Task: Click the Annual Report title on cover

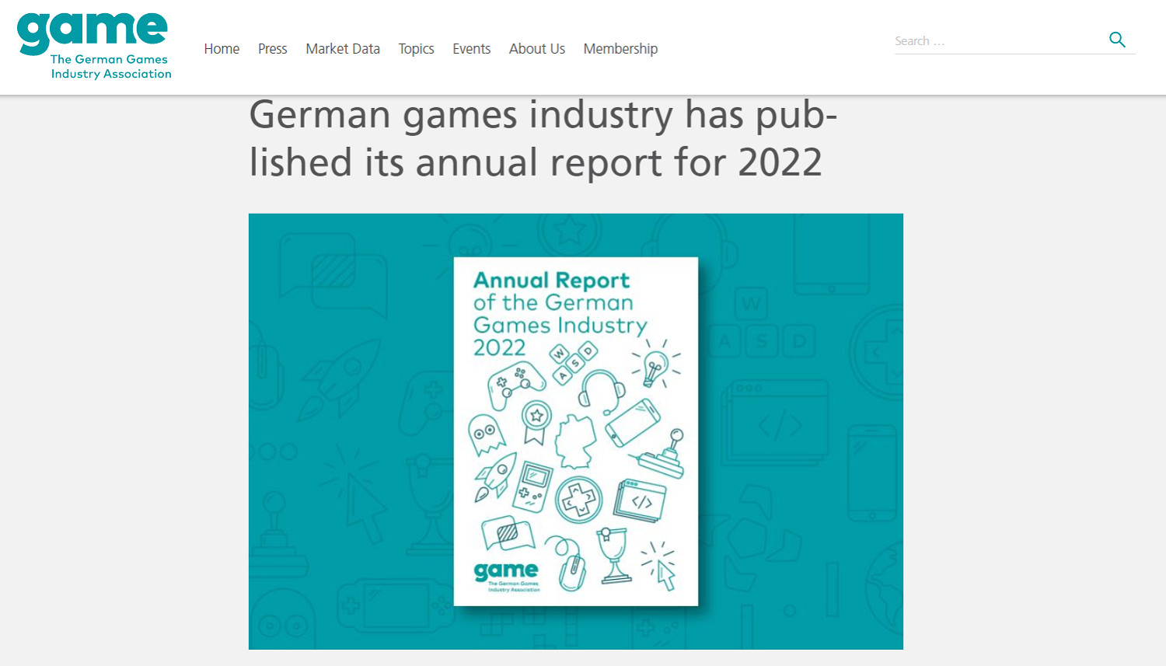Action: [x=551, y=281]
